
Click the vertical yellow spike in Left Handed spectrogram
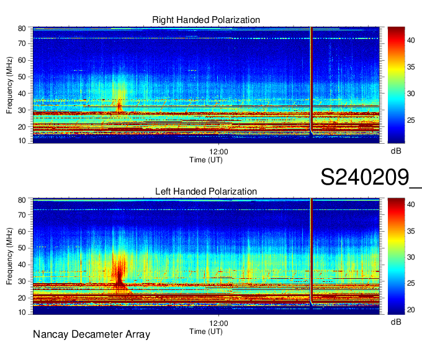pos(312,252)
